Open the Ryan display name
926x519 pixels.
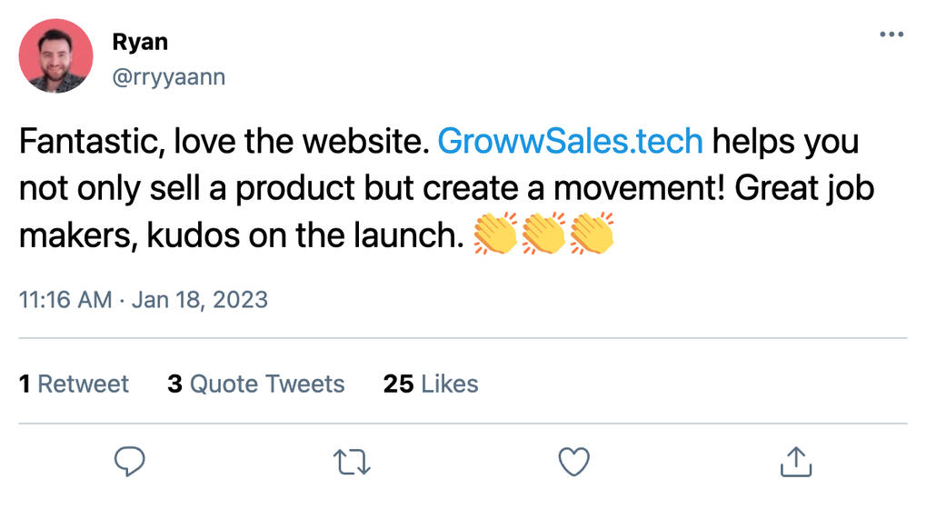coord(140,42)
